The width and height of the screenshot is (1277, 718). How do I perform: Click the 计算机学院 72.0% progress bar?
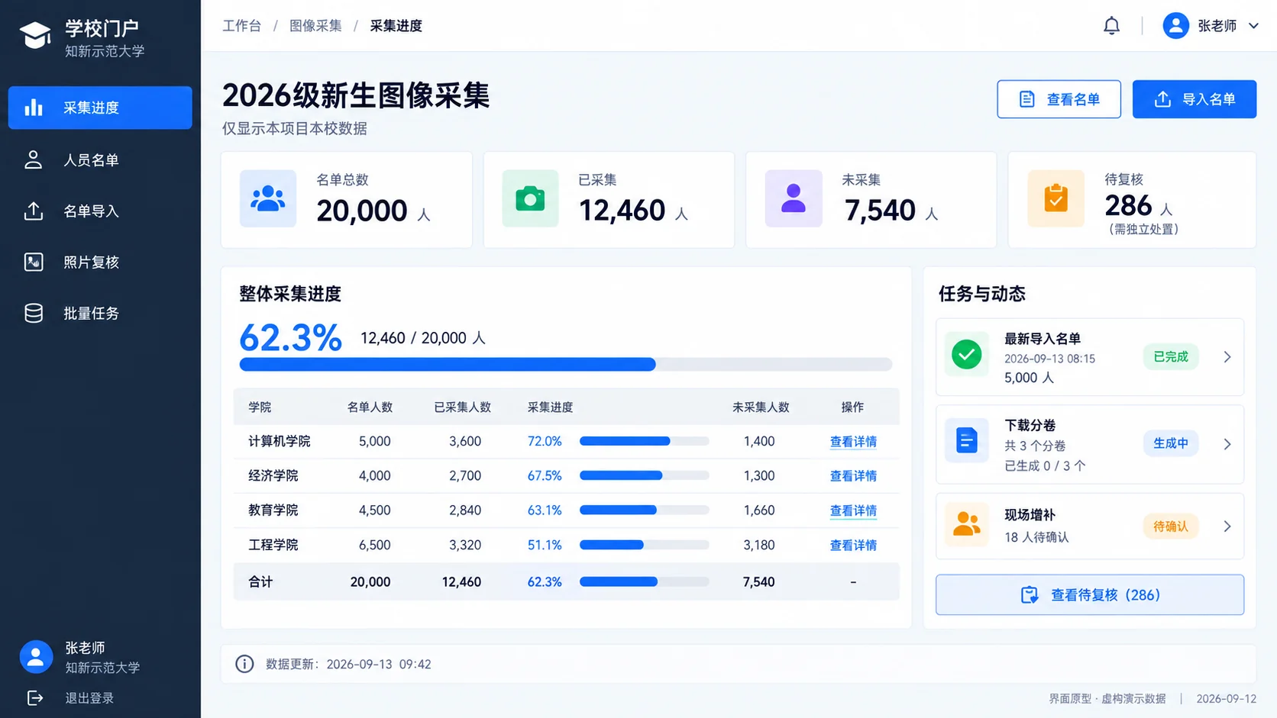(644, 441)
